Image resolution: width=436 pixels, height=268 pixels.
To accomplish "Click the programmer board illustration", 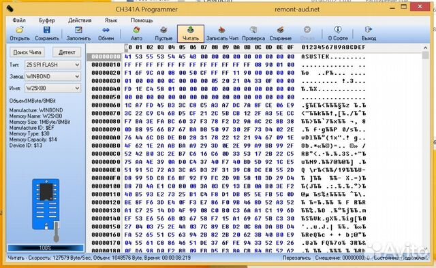I will 46,210.
